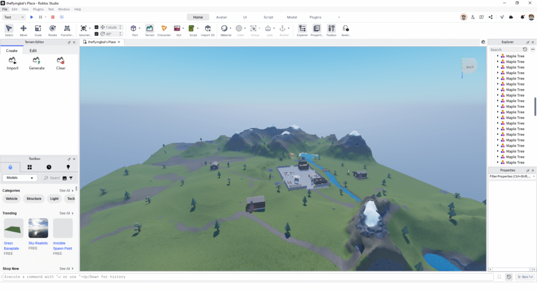
Task: Expand the Geometry tool dropdown arrow
Action: coord(90,28)
